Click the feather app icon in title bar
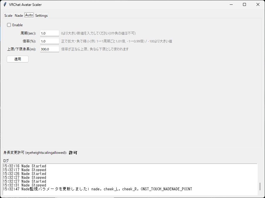This screenshot has height=198, width=265. [x=5, y=4]
